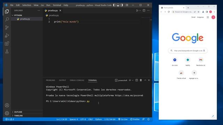Open Run and Debug view
223x125 pixels.
pyautogui.click(x=7, y=35)
